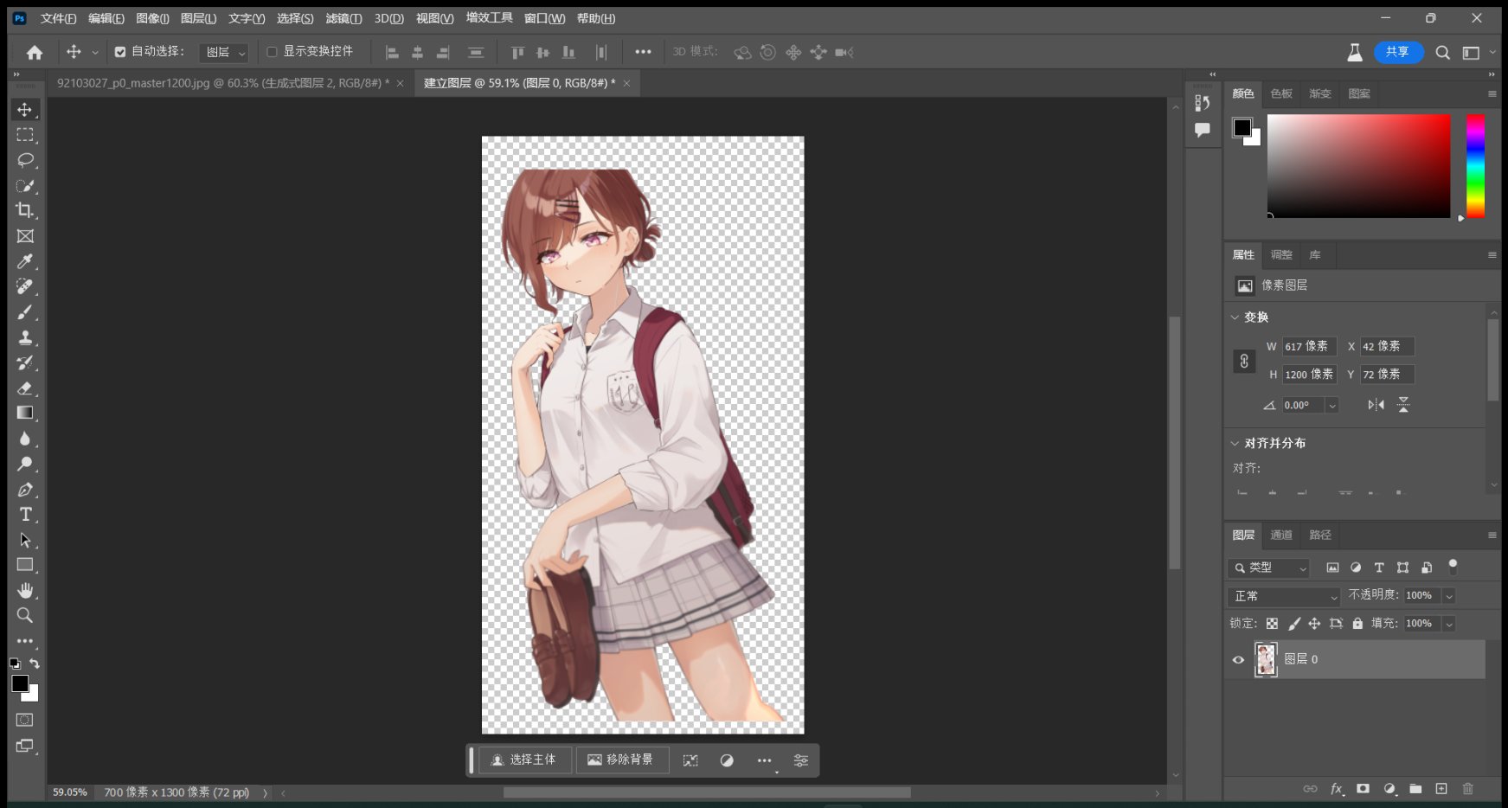Select the Pen tool
The width and height of the screenshot is (1508, 808).
pyautogui.click(x=25, y=490)
